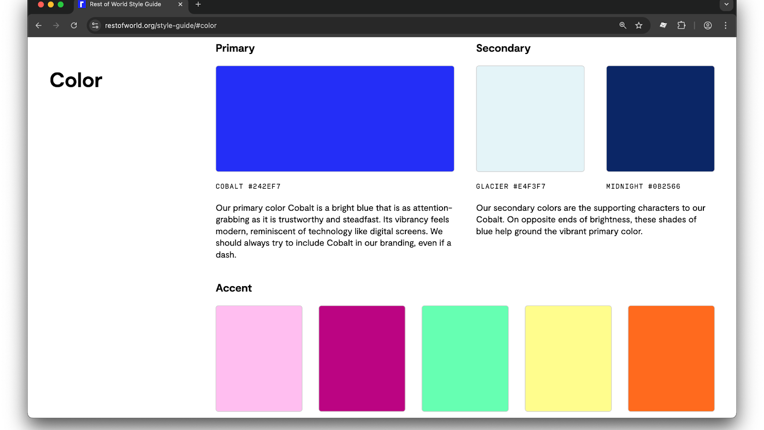The width and height of the screenshot is (764, 430).
Task: Click the COBALT #242EF7 label
Action: [x=248, y=186]
